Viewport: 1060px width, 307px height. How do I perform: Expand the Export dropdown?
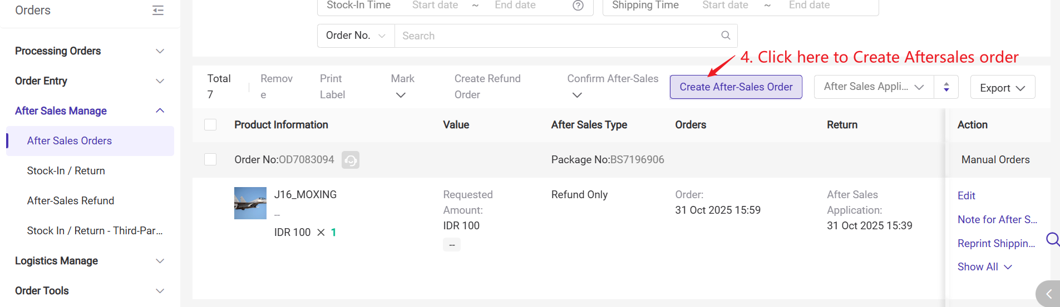tap(1002, 88)
